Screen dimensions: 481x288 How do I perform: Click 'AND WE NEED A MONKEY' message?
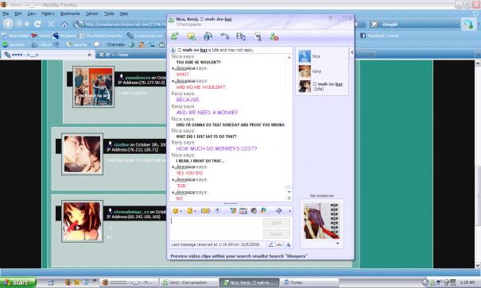[x=207, y=113]
